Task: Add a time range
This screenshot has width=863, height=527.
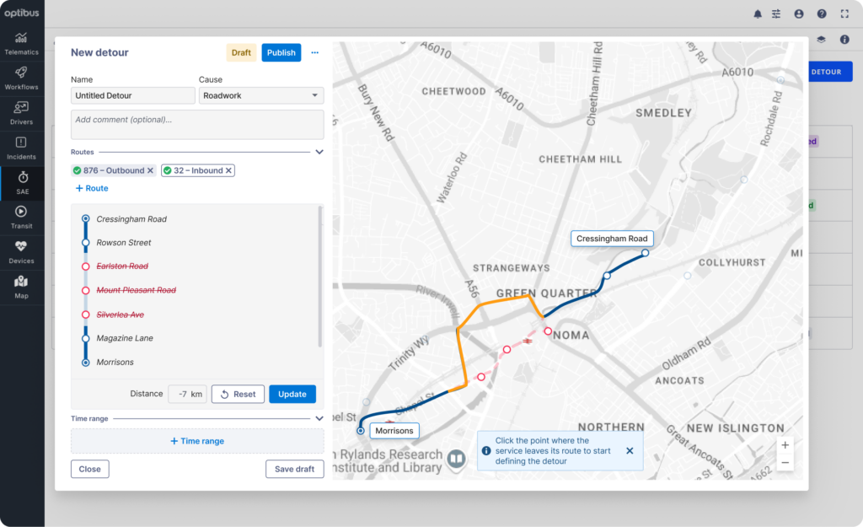Action: [197, 441]
